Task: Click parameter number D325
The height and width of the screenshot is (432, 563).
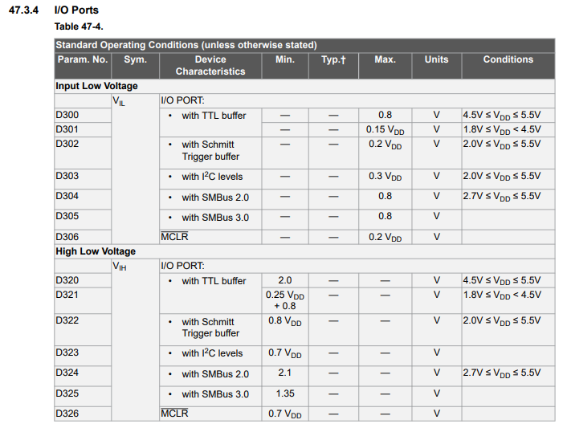Action: coord(67,393)
